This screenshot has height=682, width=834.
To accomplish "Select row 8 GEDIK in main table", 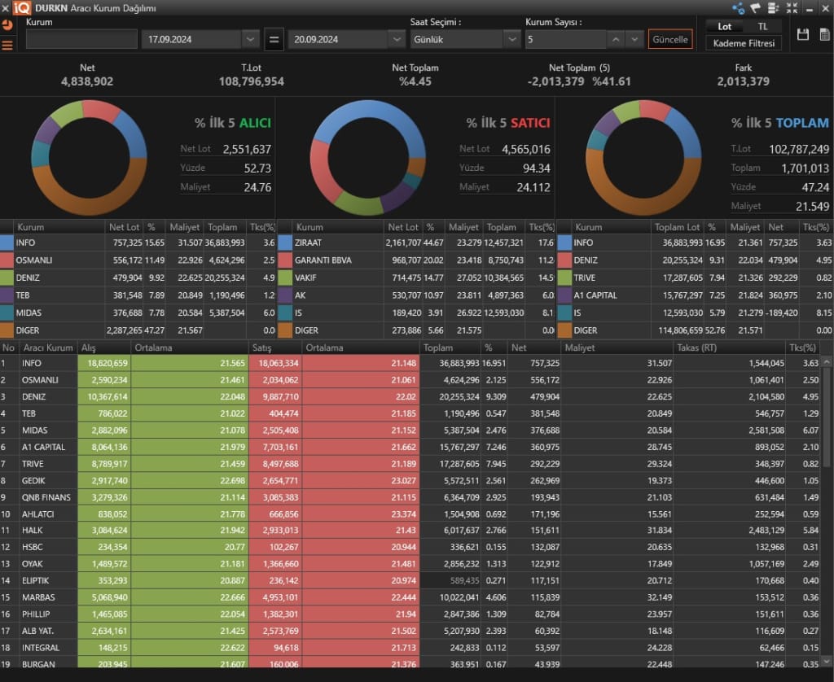I will [x=410, y=480].
